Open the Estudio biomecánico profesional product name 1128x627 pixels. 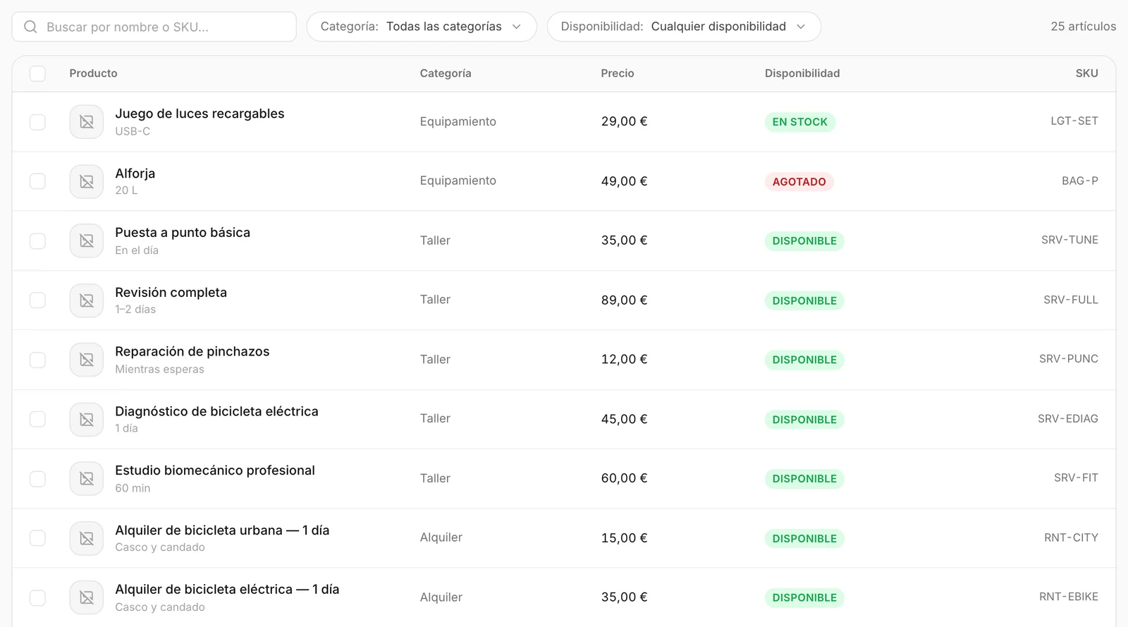(x=215, y=470)
